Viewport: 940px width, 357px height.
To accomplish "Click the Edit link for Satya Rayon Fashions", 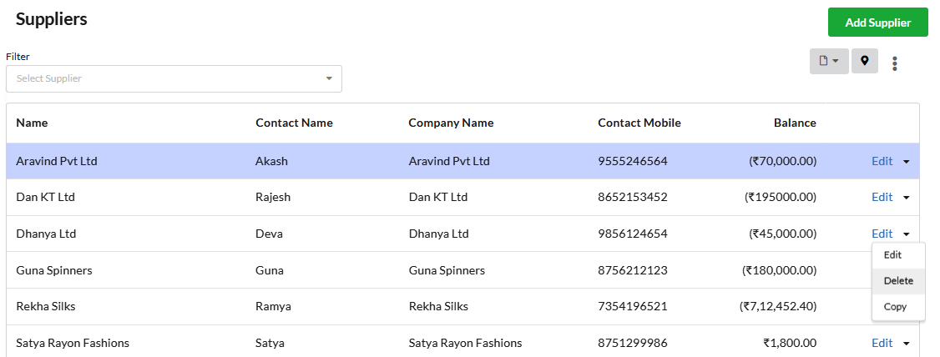I will (x=882, y=343).
